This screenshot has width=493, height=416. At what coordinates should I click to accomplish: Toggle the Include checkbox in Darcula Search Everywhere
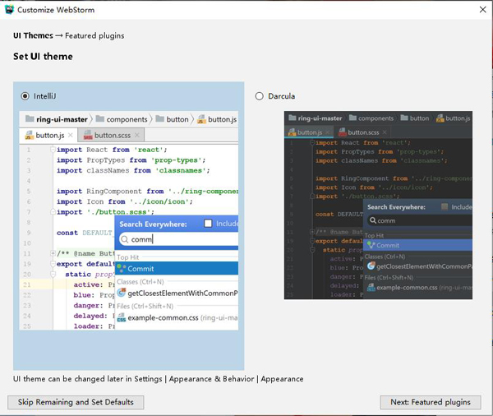point(445,206)
